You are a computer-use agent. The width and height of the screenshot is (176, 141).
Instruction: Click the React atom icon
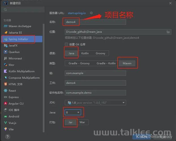[5, 91]
